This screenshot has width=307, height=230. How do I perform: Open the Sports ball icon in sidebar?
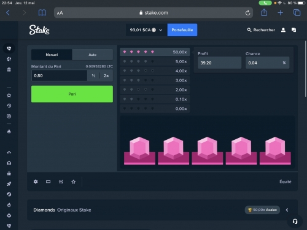pyautogui.click(x=9, y=59)
